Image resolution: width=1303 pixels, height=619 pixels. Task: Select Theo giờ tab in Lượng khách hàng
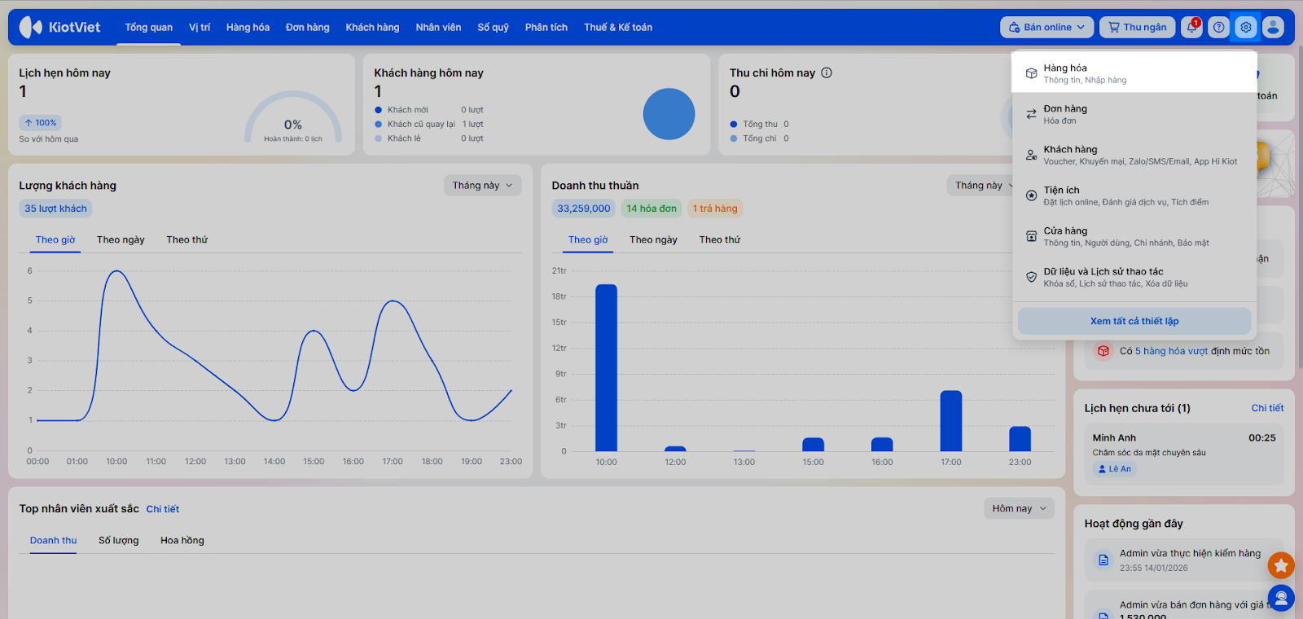(x=55, y=239)
